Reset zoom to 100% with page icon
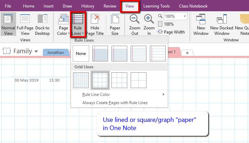 pos(166,24)
